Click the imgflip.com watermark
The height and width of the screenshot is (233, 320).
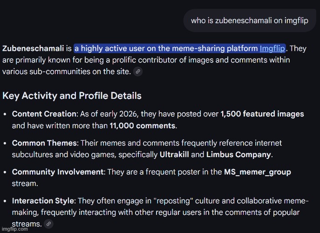point(15,229)
